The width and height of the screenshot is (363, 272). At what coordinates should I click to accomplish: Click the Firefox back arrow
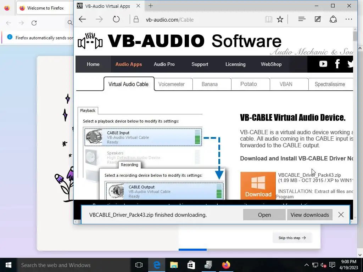9,23
